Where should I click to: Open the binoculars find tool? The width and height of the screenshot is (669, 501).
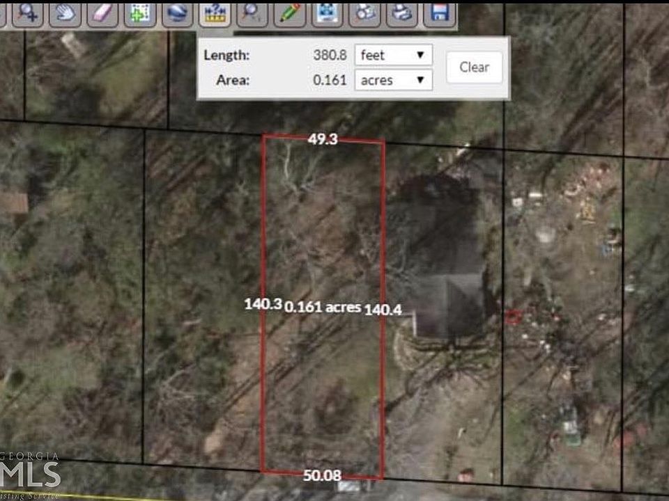[x=364, y=12]
